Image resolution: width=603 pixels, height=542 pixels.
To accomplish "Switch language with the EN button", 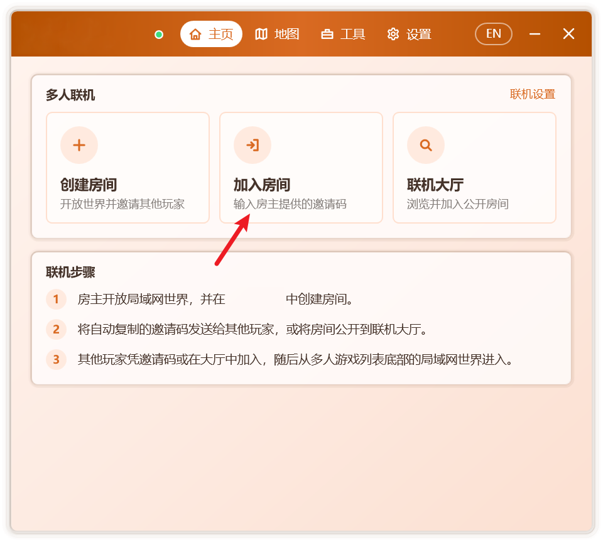I will 494,34.
